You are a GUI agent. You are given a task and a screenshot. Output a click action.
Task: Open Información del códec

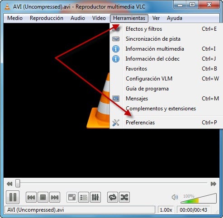point(166,59)
